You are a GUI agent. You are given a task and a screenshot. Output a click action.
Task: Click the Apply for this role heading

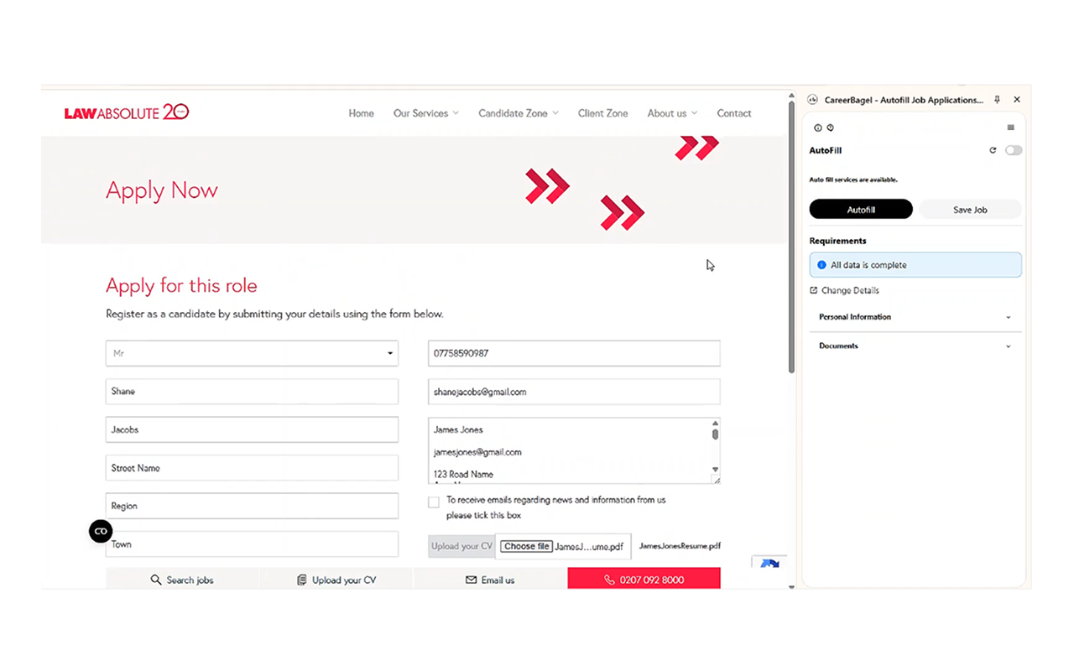[x=181, y=286]
